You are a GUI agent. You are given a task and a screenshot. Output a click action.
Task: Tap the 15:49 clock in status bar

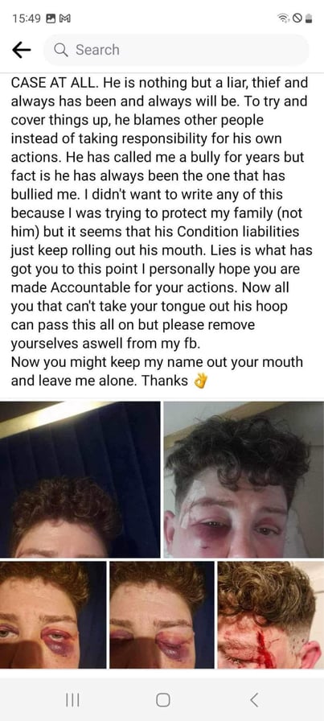point(27,19)
